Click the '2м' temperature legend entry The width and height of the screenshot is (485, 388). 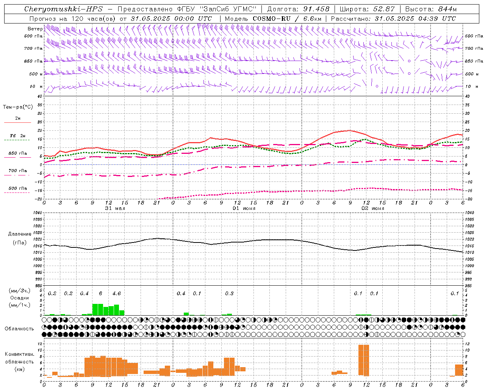click(18, 119)
